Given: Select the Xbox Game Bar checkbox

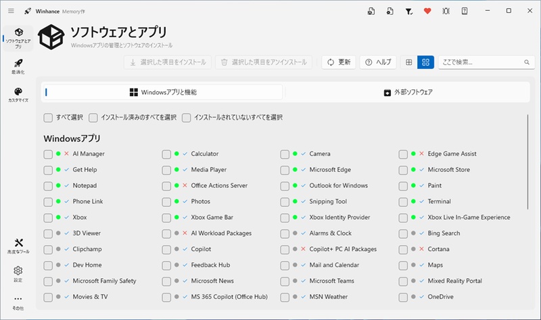Looking at the screenshot, I should [166, 217].
